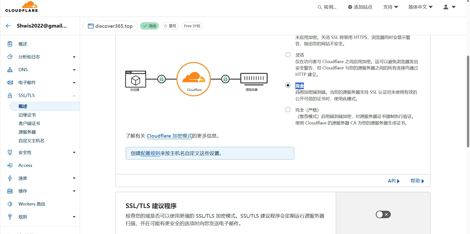Click the search magnifier icon
This screenshot has height=234, width=470.
(x=320, y=7)
